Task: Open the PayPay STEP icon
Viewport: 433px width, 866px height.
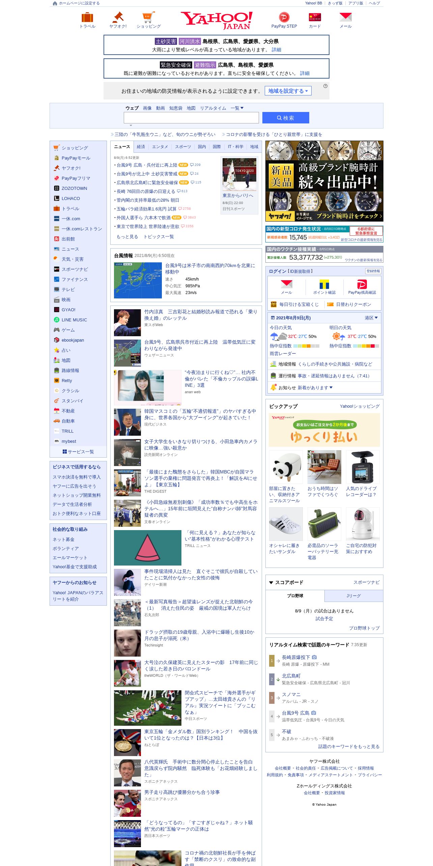Action: click(x=284, y=17)
